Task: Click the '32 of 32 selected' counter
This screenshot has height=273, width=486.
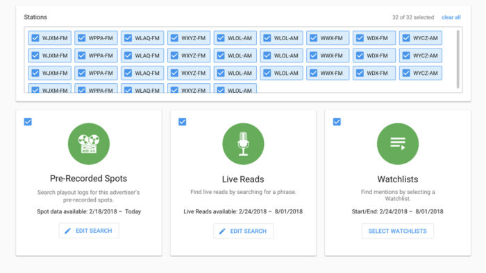Action: 413,17
